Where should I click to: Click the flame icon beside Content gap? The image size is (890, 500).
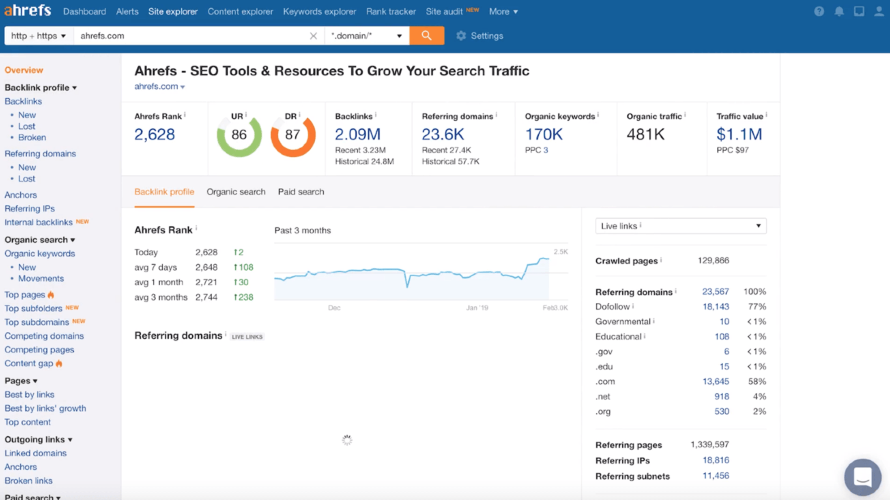59,363
